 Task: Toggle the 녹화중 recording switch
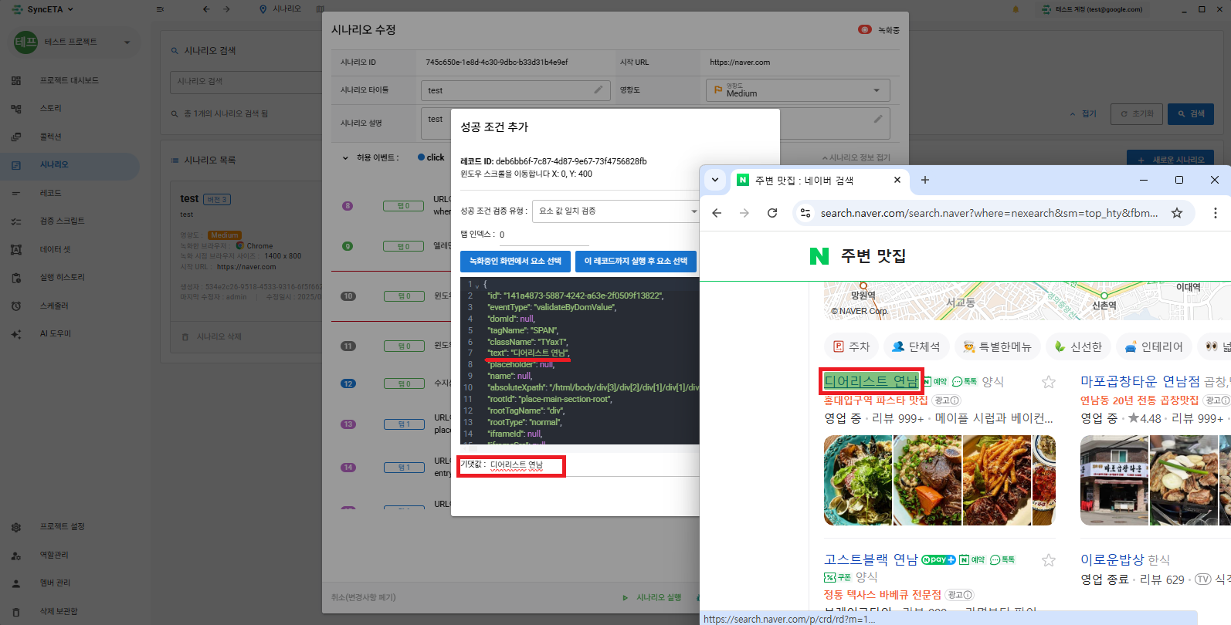(865, 29)
